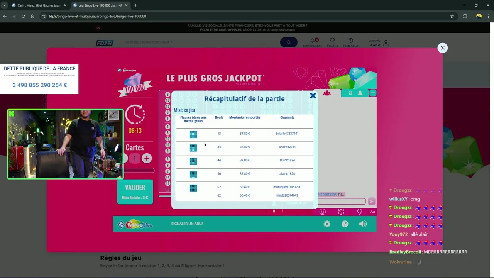Open the browser three-dot menu
The image size is (494, 278).
[489, 16]
